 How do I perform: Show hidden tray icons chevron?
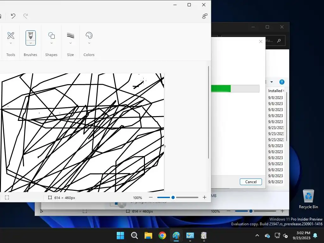(257, 235)
